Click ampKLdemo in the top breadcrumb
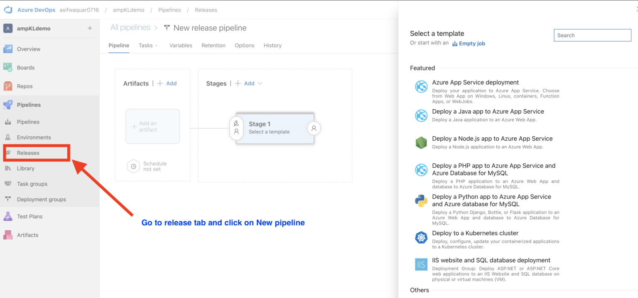638x298 pixels. 129,10
